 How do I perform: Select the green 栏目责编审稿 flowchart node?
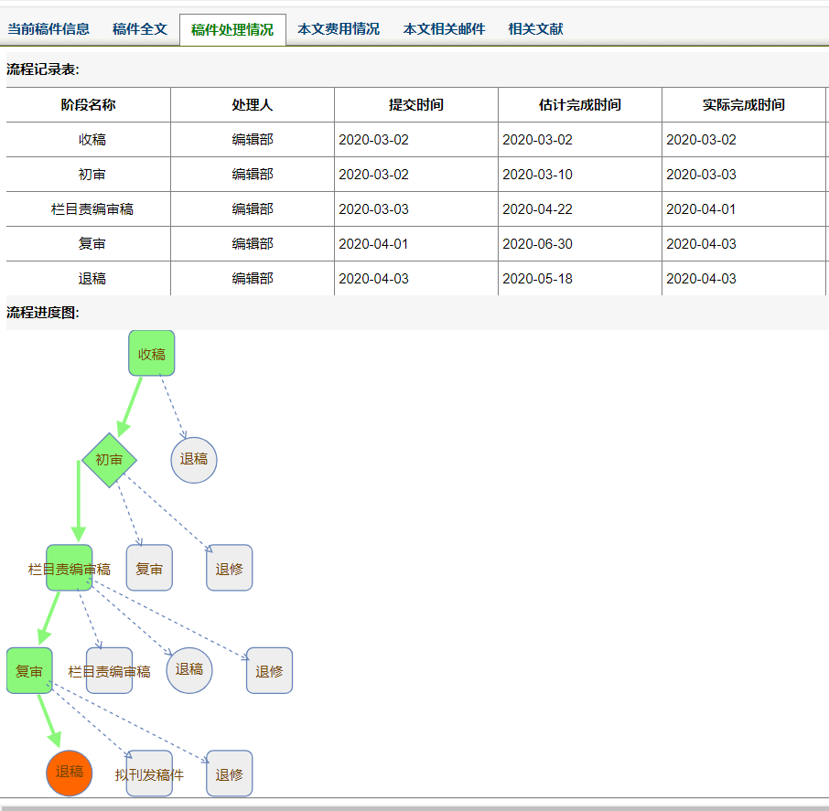click(70, 568)
